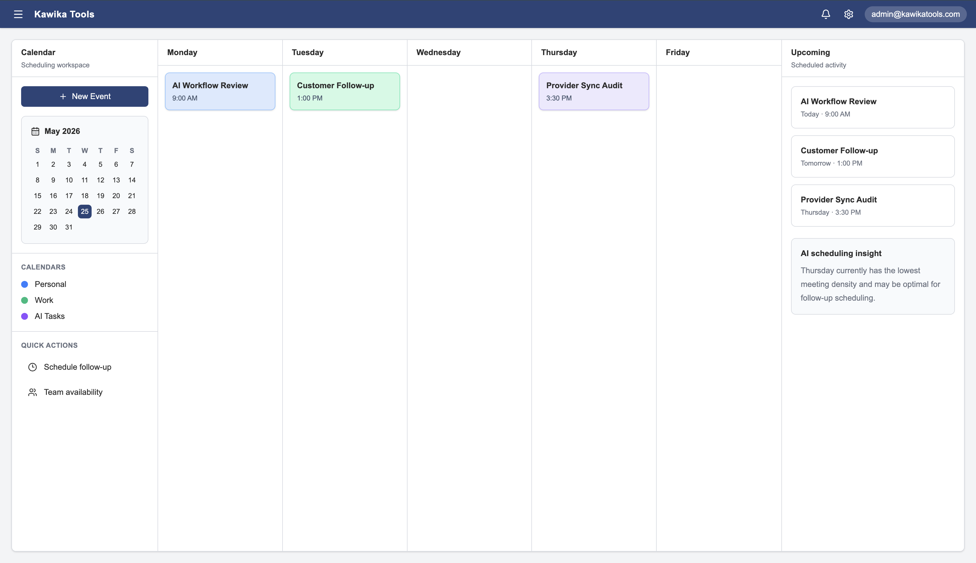Select May 28 in mini calendar
Screen dimensions: 976x563
click(x=132, y=212)
